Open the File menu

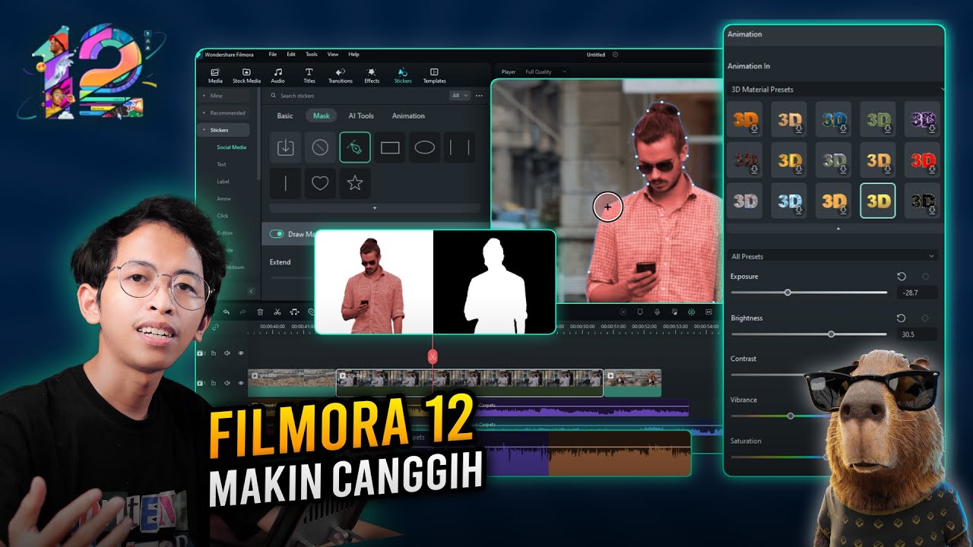click(272, 55)
